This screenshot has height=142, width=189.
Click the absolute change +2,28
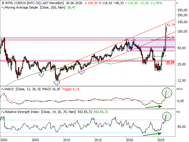click(144, 3)
